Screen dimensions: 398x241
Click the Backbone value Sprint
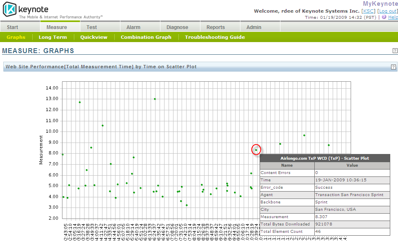pos(321,202)
